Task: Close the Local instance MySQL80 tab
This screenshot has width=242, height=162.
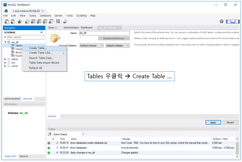Action: tap(43, 11)
